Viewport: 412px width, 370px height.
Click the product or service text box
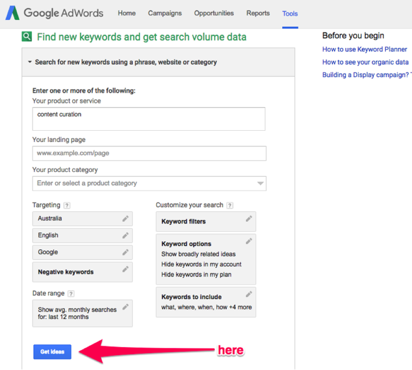pos(149,119)
